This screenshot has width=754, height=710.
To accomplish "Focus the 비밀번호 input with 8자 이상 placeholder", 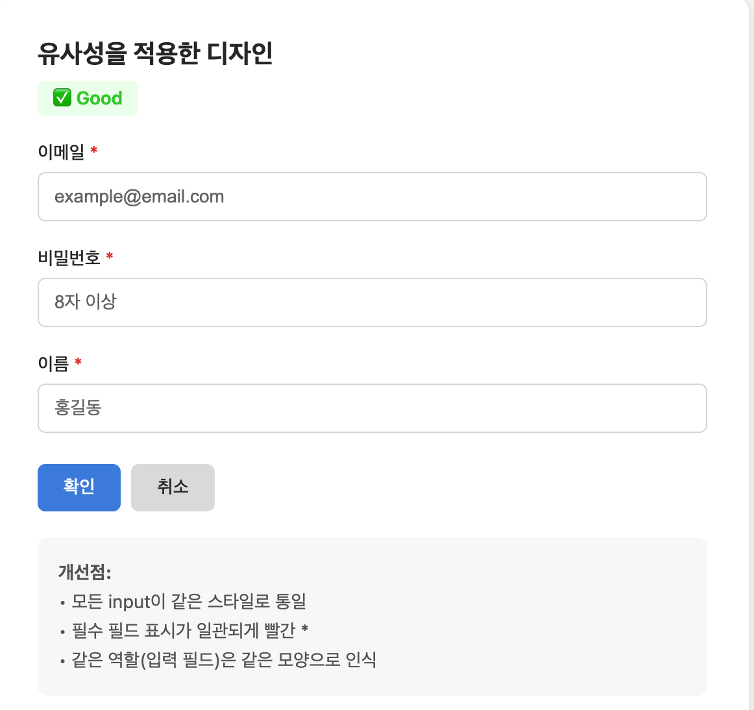I will 372,302.
